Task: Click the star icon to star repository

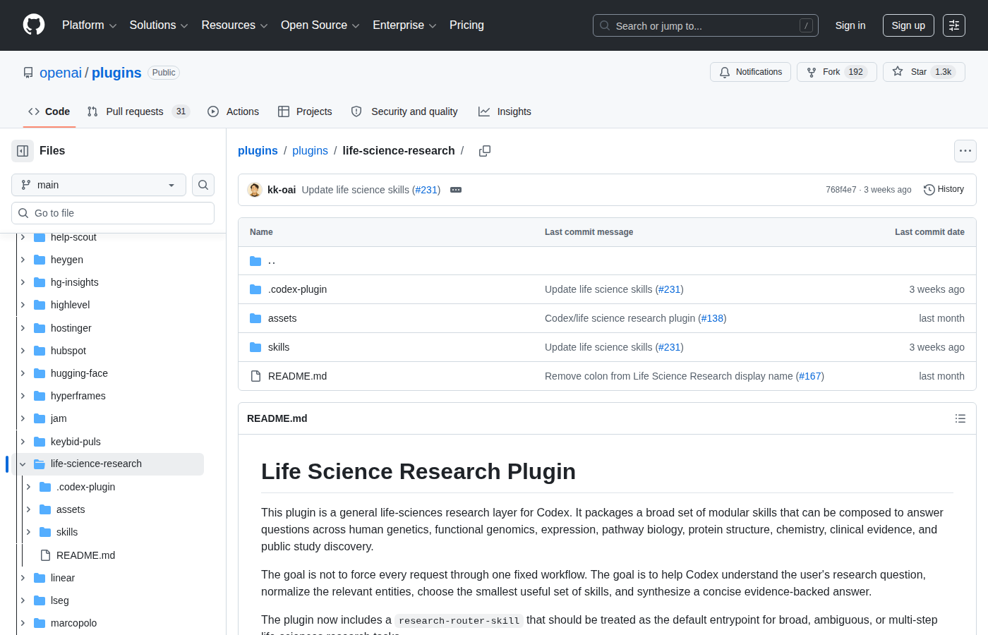Action: pyautogui.click(x=898, y=71)
